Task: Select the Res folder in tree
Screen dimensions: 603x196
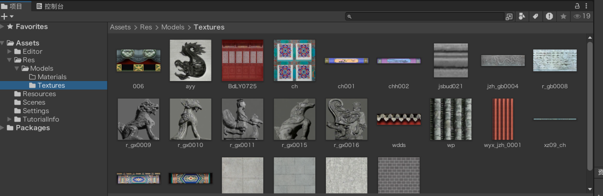Action: (54, 60)
